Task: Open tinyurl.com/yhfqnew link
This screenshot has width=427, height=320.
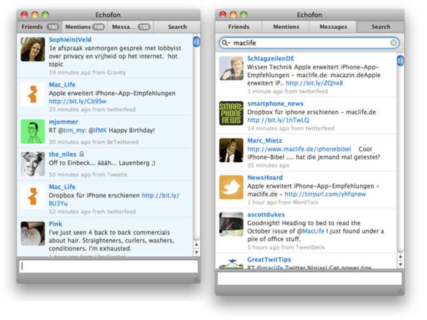Action: pyautogui.click(x=325, y=194)
